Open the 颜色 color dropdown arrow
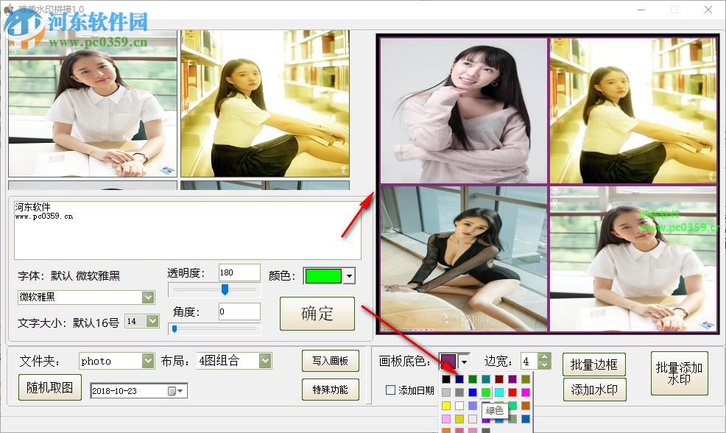This screenshot has height=433, width=726. coord(346,275)
